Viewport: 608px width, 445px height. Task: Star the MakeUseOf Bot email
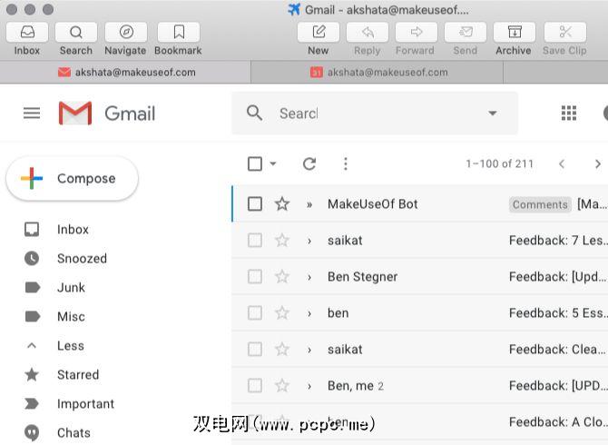[282, 203]
